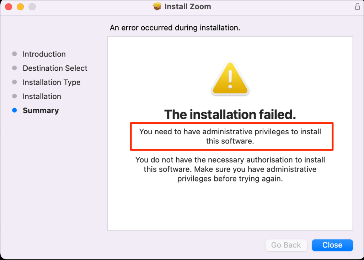Image resolution: width=364 pixels, height=260 pixels.
Task: Click the Installation Type bullet dot
Action: (x=14, y=82)
